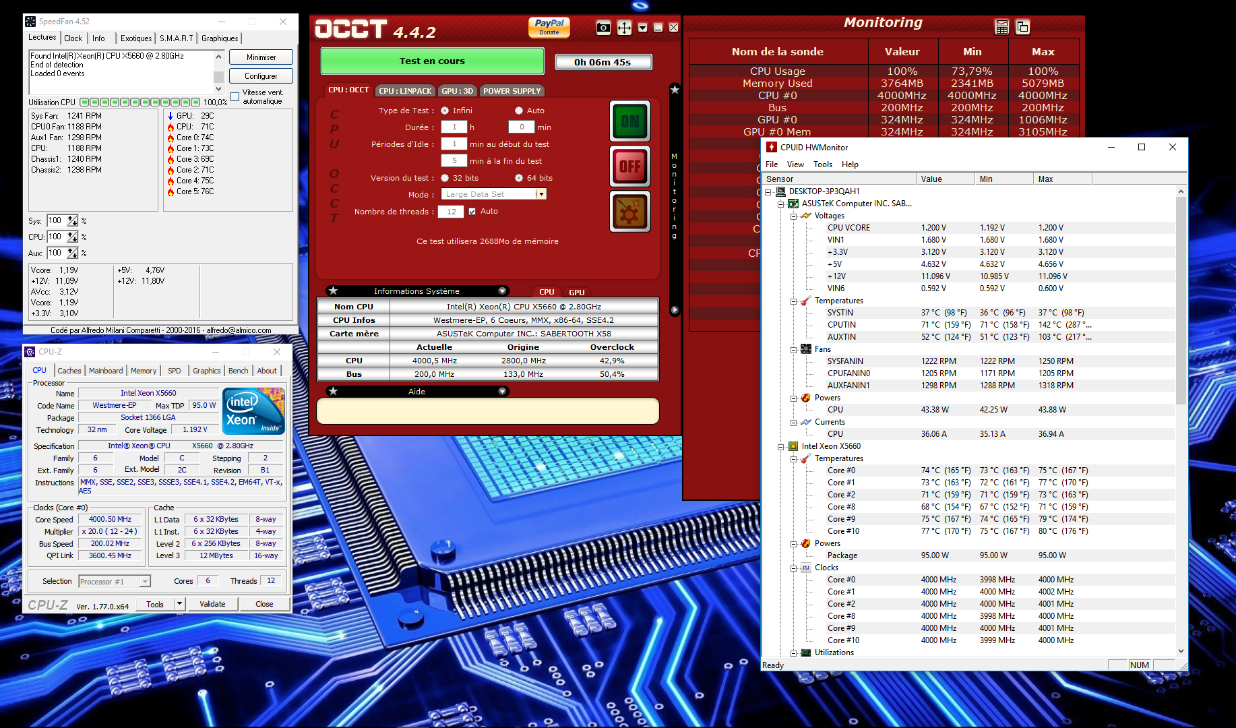The image size is (1236, 728).
Task: Click the SpeedFan title bar icon
Action: (x=30, y=22)
